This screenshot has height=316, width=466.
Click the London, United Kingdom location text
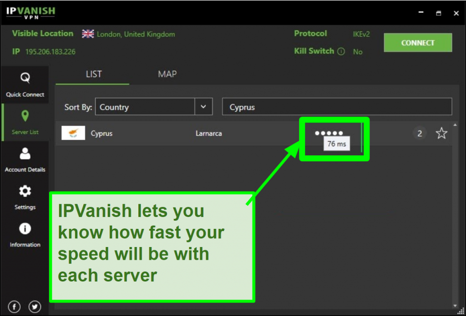coord(136,35)
